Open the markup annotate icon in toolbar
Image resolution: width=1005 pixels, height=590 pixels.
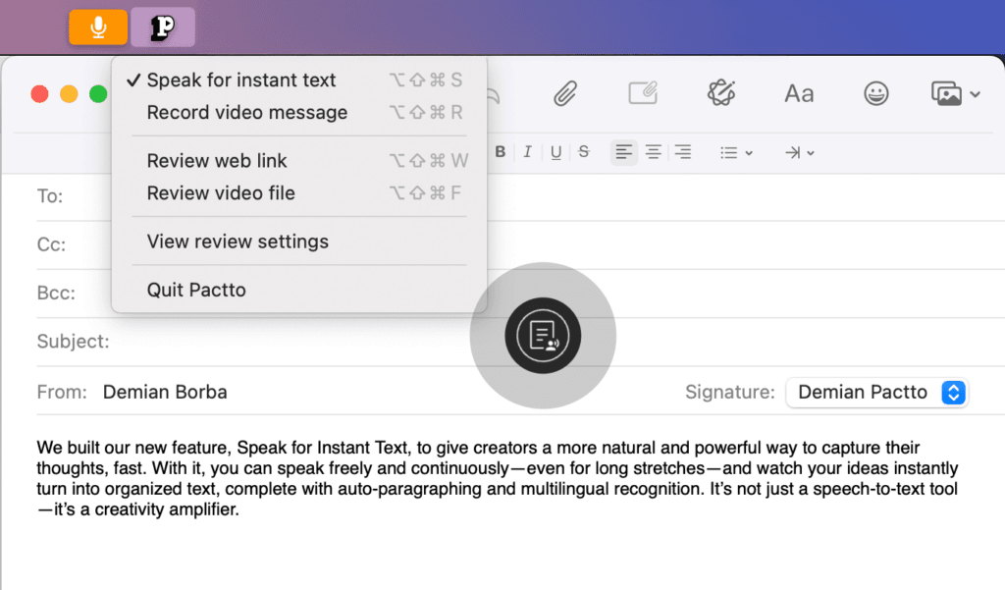coord(643,93)
